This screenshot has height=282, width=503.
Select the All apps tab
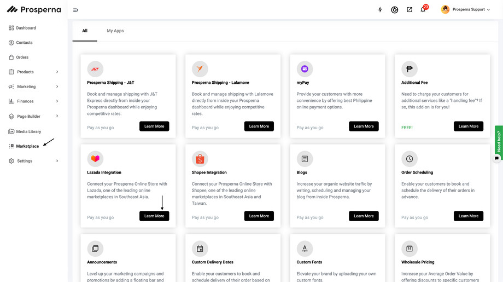click(85, 31)
